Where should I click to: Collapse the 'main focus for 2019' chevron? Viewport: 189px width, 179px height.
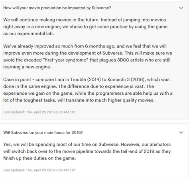click(181, 133)
